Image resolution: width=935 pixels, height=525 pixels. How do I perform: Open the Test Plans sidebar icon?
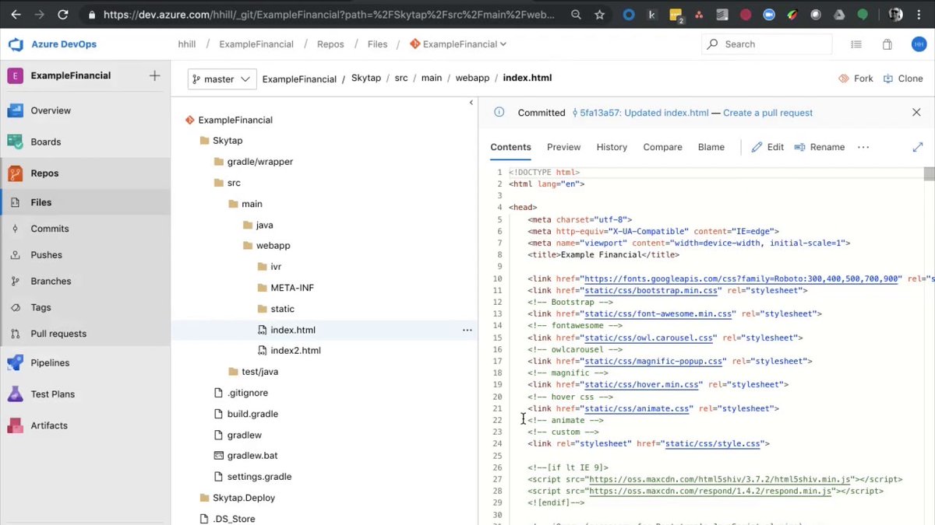coord(15,394)
